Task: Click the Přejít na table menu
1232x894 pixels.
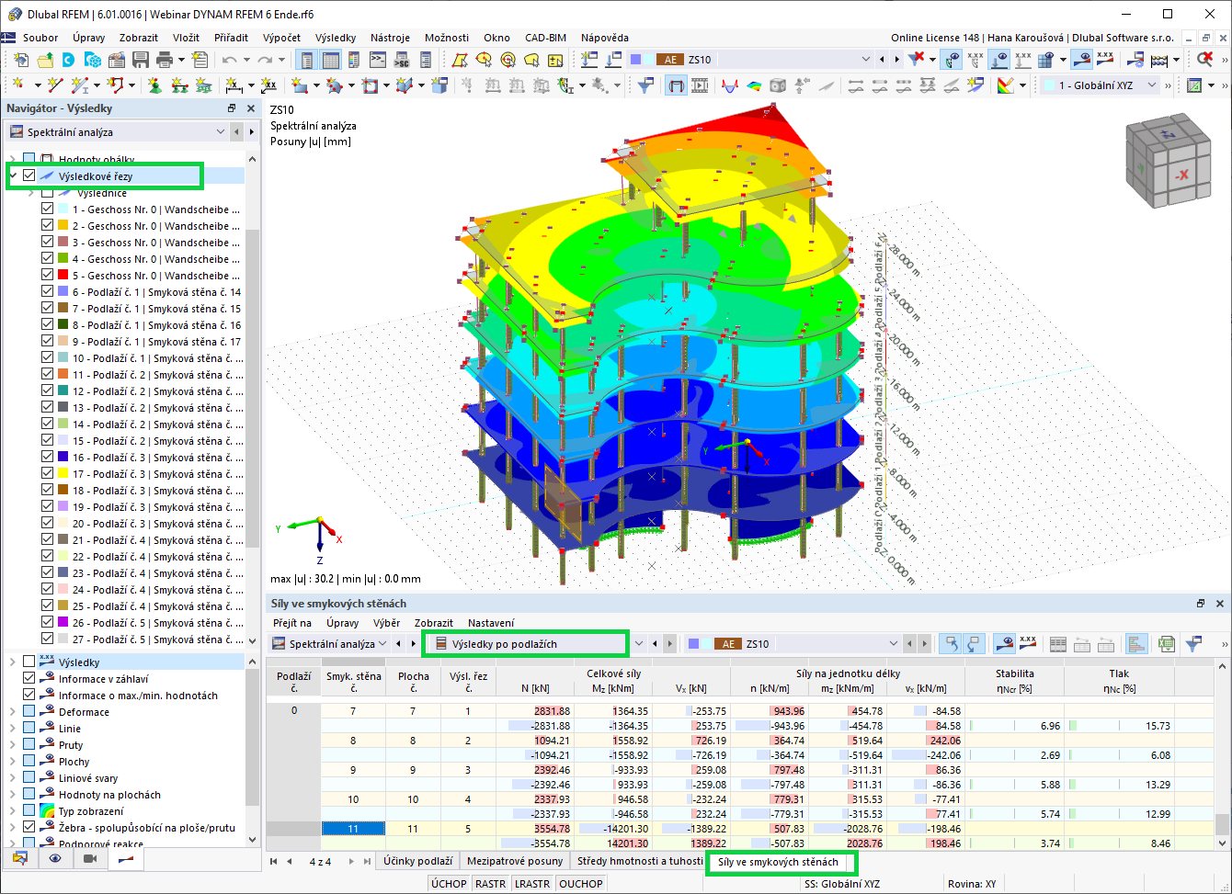Action: tap(292, 623)
